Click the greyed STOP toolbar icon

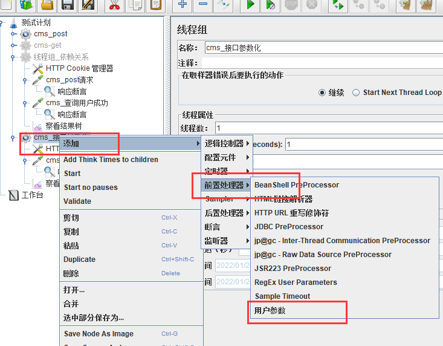pos(291,5)
